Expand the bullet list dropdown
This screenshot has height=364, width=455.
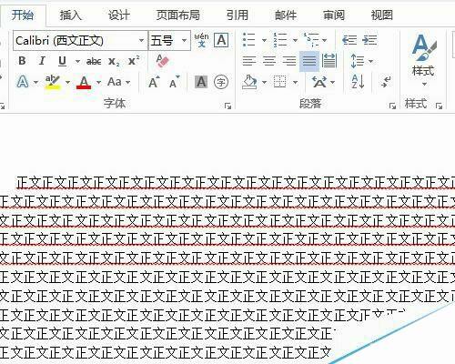264,40
